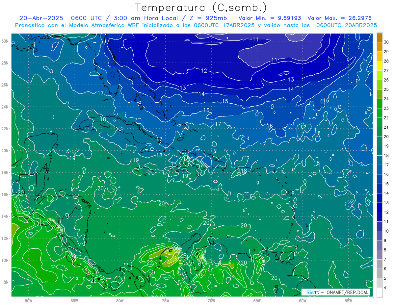Click the 'Temperatura (C,somb.)' map title

[x=201, y=8]
